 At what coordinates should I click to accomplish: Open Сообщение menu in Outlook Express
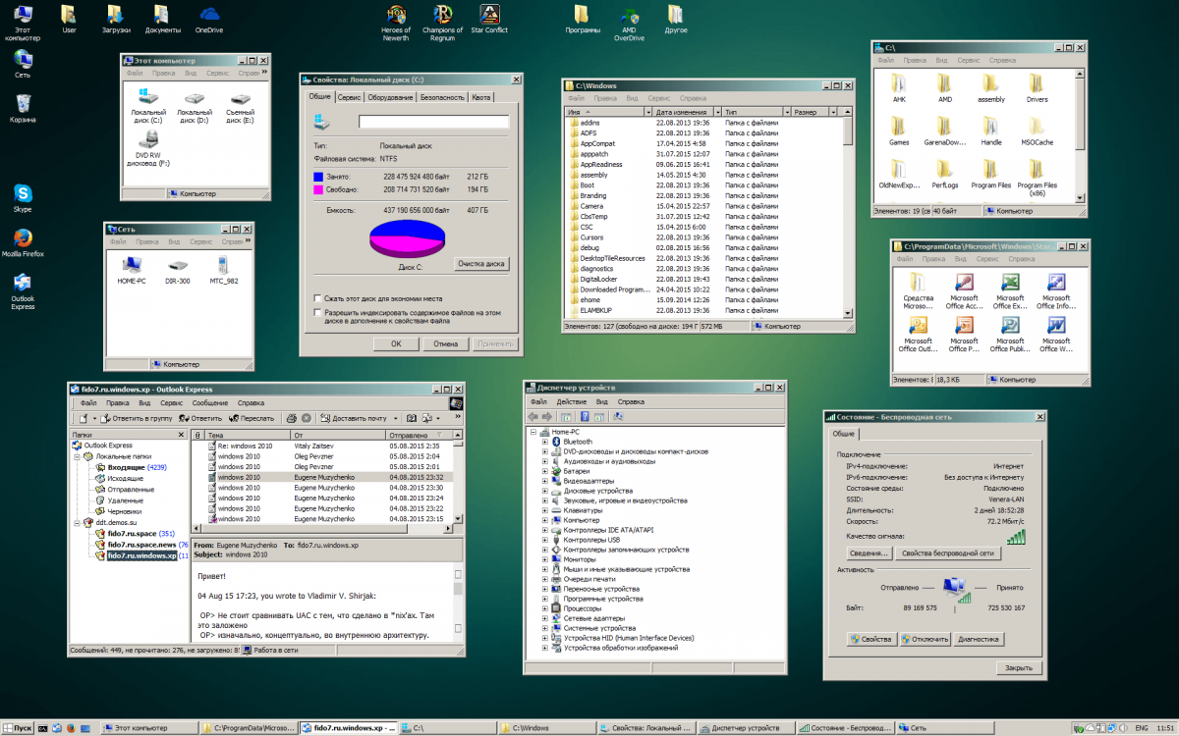(x=210, y=402)
